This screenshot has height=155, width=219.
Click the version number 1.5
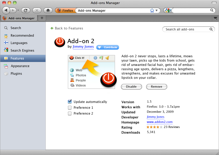tap(149, 101)
